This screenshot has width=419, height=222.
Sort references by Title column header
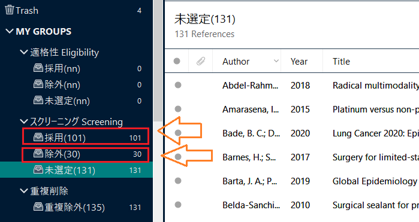click(341, 62)
